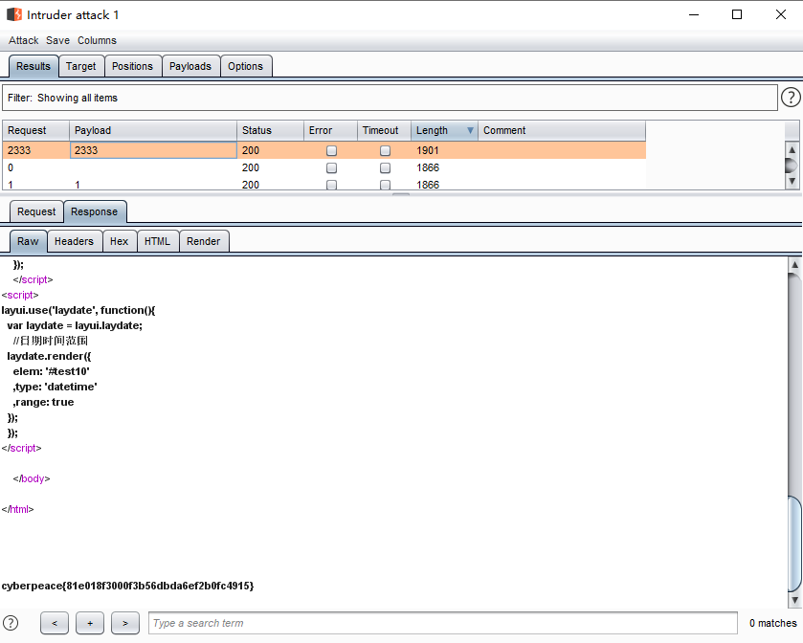The width and height of the screenshot is (803, 643).
Task: Open the Response message tab
Action: tap(94, 211)
